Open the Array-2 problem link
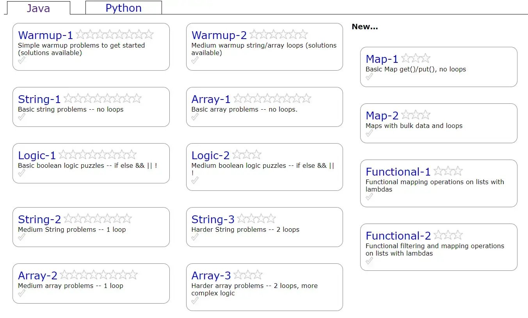Screen dimensions: 528x318 (37, 275)
